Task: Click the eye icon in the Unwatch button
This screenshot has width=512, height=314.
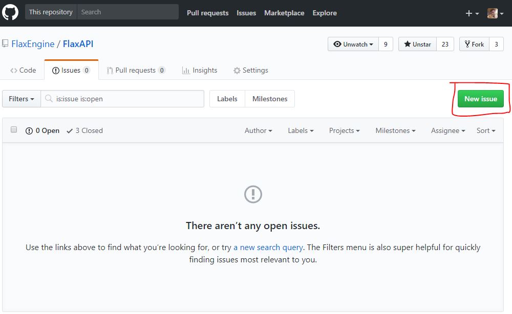Action: pos(337,44)
